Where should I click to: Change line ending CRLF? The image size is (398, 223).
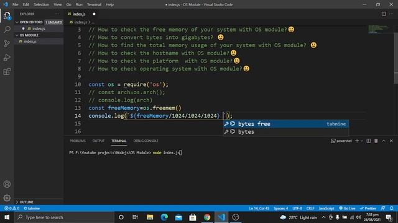pos(310,208)
